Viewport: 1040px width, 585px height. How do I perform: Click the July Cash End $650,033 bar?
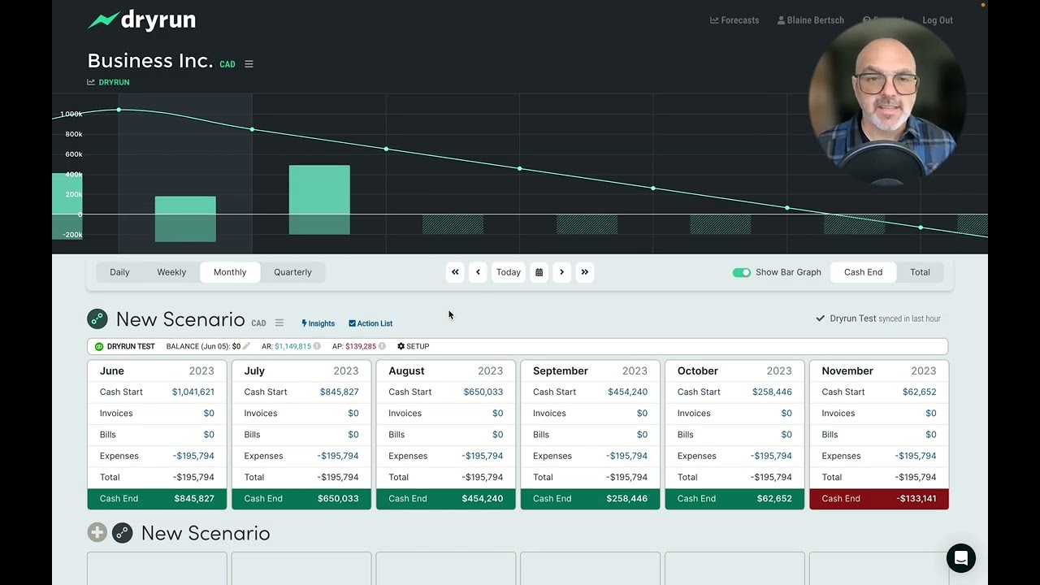301,499
